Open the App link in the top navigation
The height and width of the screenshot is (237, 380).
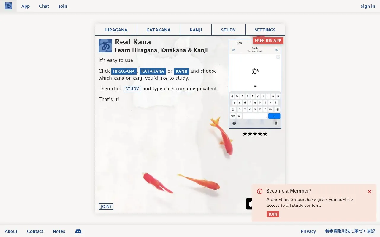tap(26, 6)
